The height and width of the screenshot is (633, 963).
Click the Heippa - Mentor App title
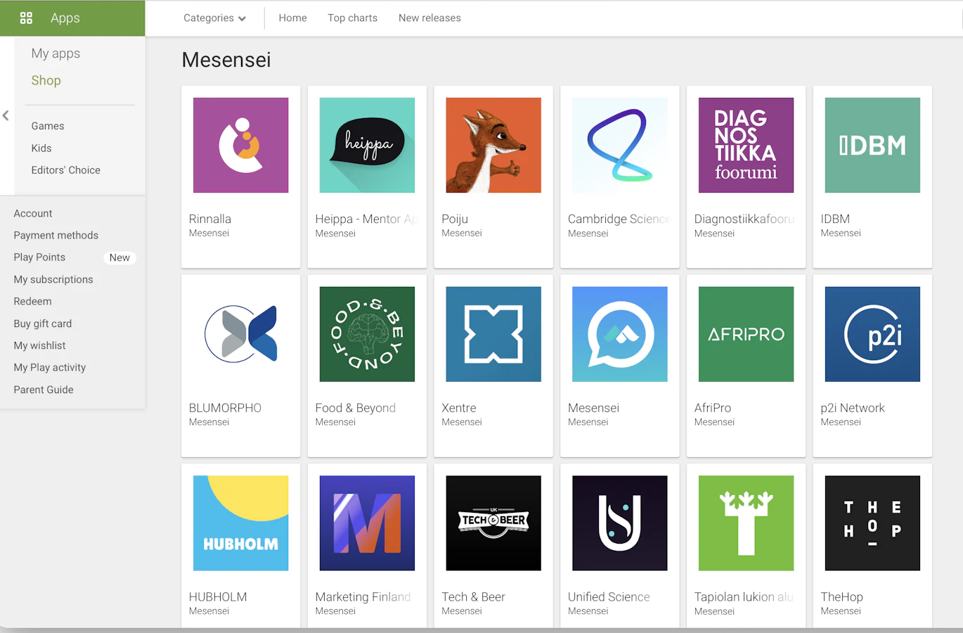366,219
